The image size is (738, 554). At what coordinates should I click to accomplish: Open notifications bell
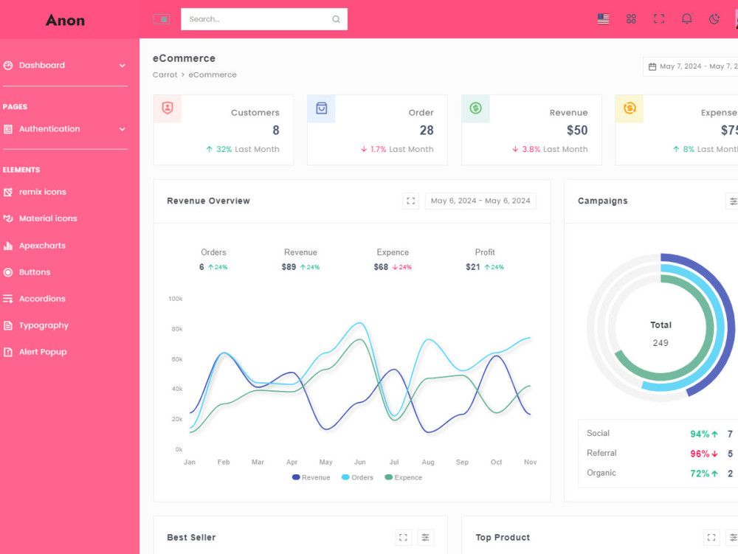click(x=686, y=19)
